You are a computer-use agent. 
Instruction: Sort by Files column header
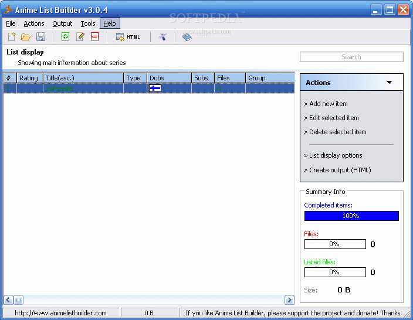click(230, 78)
